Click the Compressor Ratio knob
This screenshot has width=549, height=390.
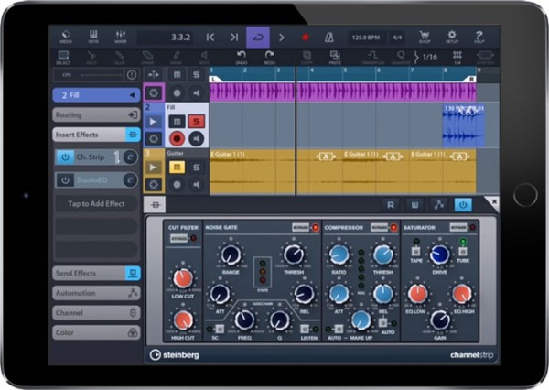click(339, 255)
